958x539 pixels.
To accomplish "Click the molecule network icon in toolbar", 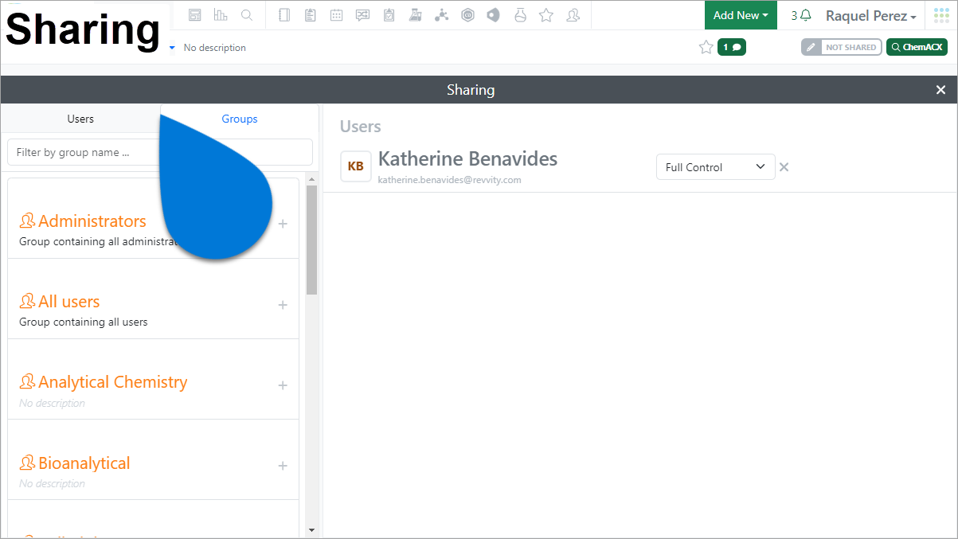I will pos(441,15).
